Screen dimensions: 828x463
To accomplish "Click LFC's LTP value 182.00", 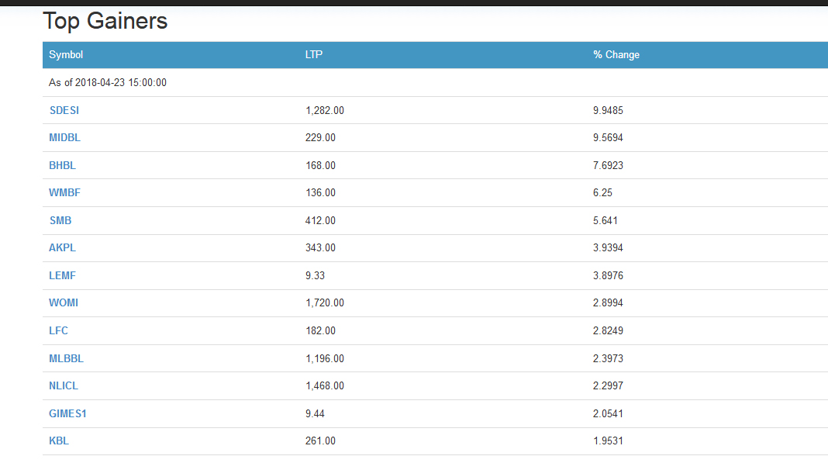I will pos(320,330).
